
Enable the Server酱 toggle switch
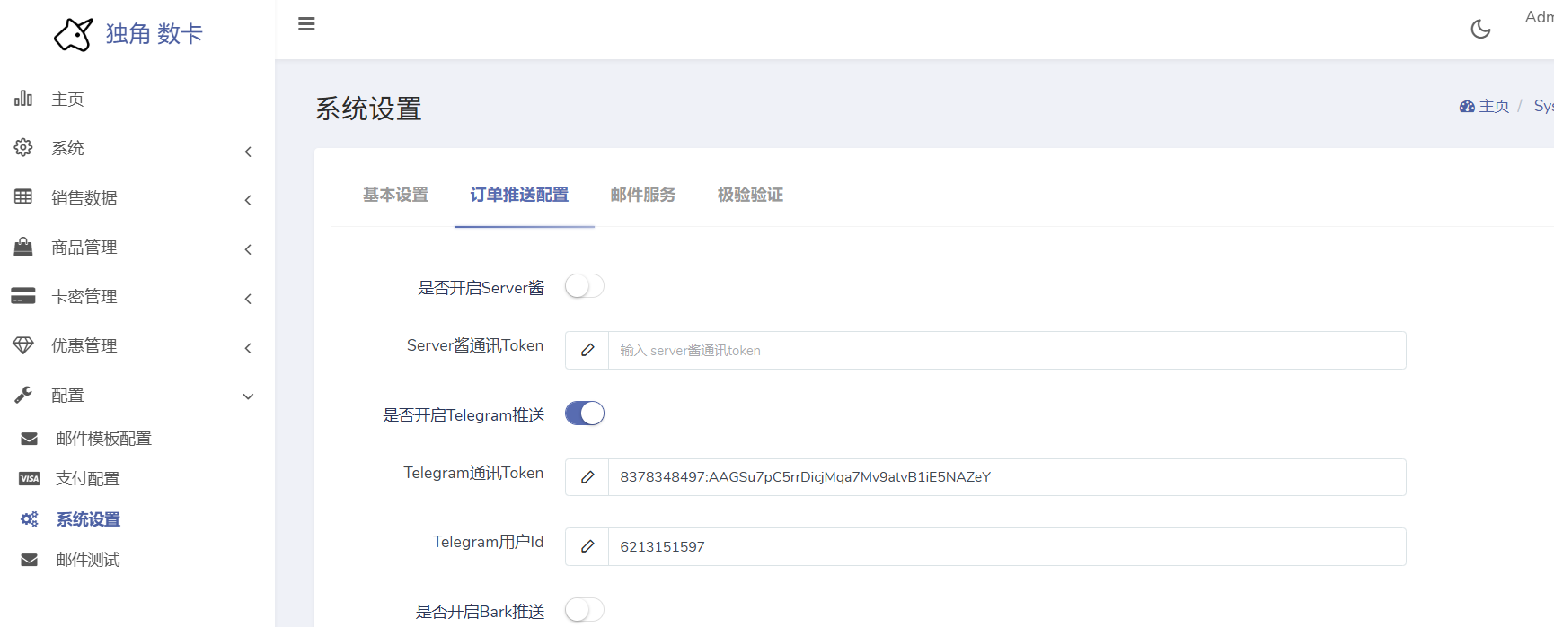[x=585, y=286]
